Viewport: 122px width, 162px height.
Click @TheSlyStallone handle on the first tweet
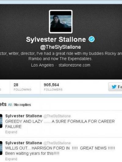57,116
